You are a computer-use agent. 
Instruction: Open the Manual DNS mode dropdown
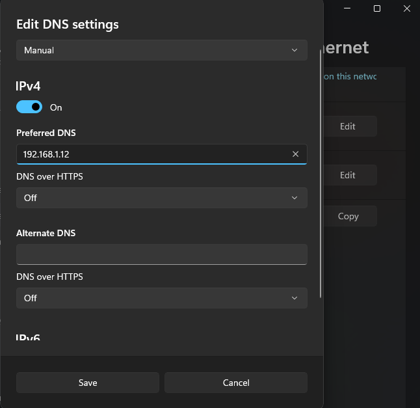pyautogui.click(x=161, y=50)
